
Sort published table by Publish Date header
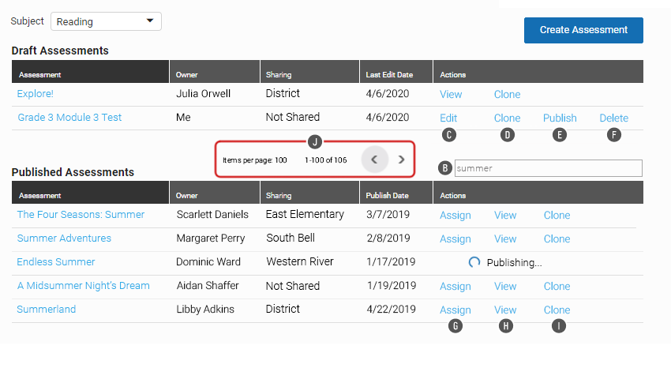click(388, 196)
